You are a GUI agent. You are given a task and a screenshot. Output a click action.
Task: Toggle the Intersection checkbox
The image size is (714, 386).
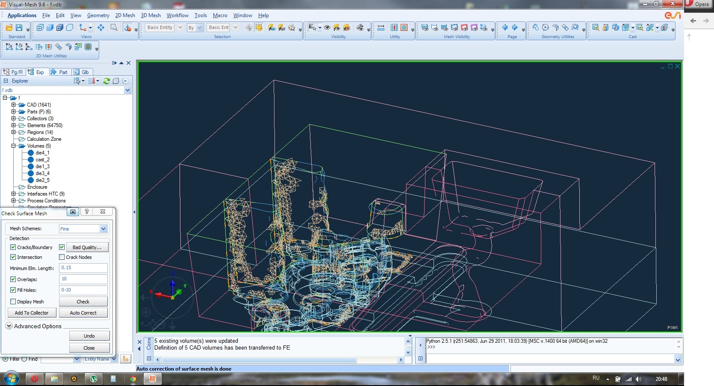[x=13, y=257]
